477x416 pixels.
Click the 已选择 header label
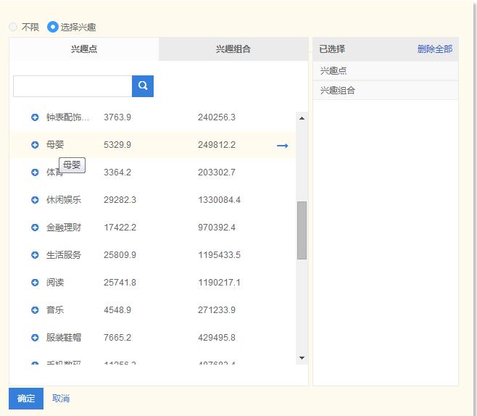[x=332, y=49]
